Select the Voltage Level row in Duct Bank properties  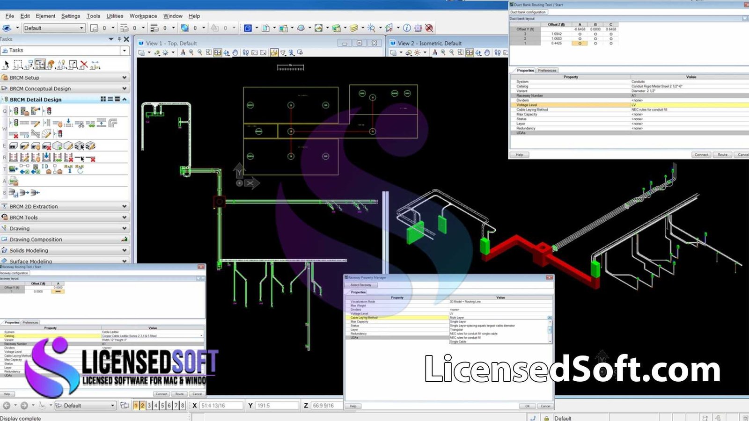[629, 105]
